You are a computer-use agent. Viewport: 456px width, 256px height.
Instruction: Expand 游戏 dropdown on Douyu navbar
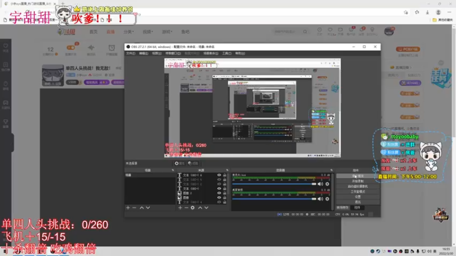pyautogui.click(x=167, y=32)
